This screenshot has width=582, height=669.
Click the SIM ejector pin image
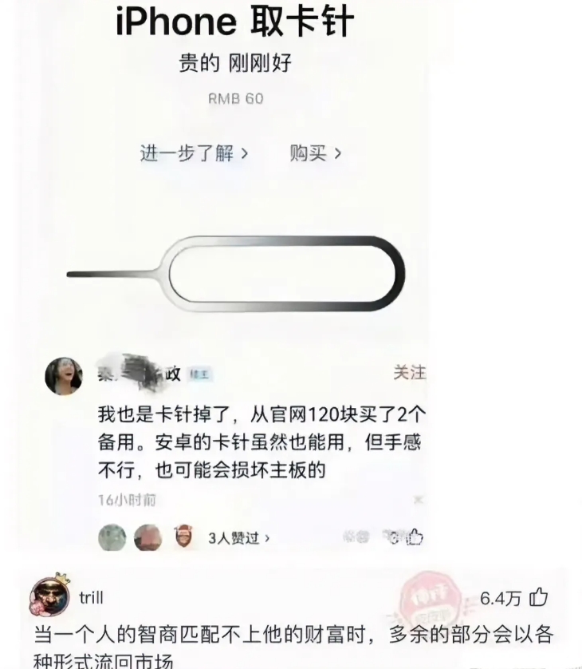tap(236, 274)
